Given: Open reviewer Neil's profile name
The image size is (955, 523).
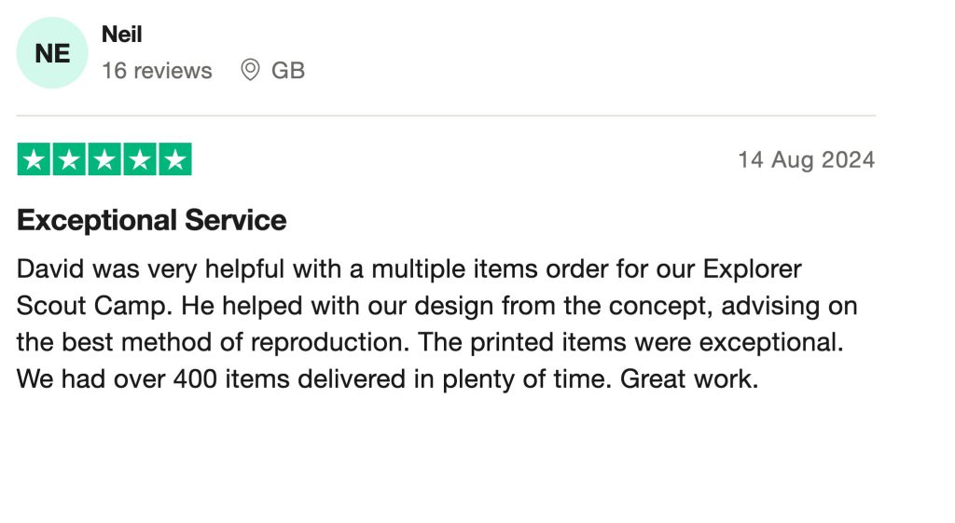Looking at the screenshot, I should point(122,35).
